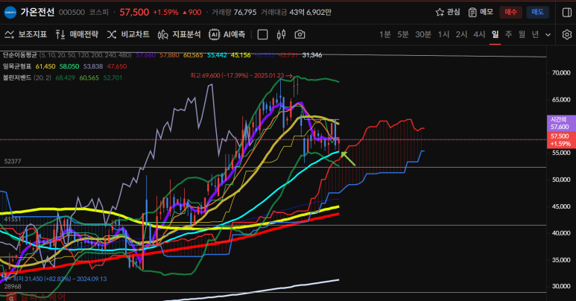The width and height of the screenshot is (576, 301).
Task: Click the 거래량 76,795 volume value
Action: (245, 13)
